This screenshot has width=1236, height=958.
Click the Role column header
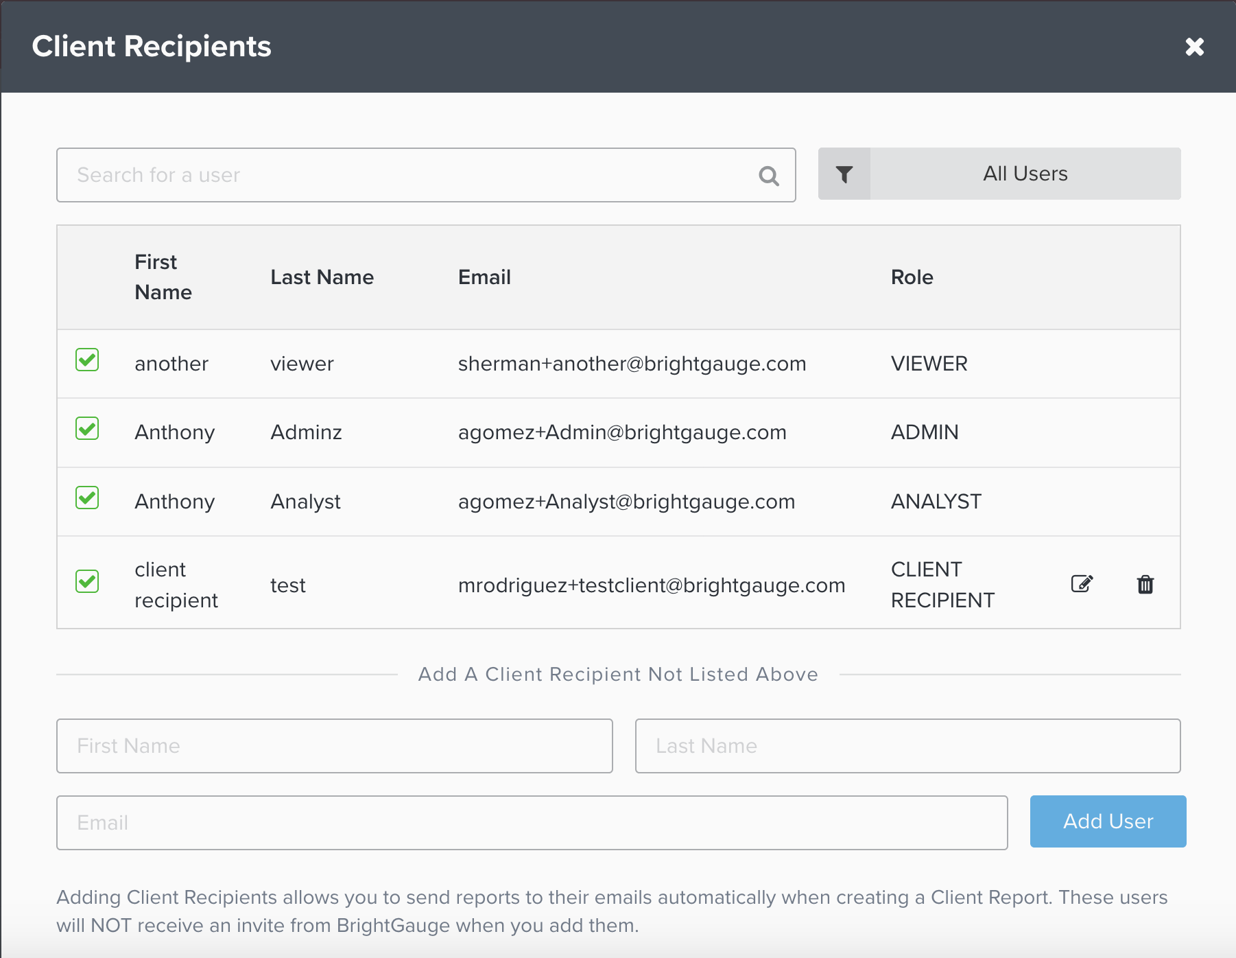pos(912,277)
